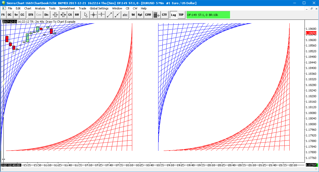Click the red 1.18650 current price label

click(311, 33)
